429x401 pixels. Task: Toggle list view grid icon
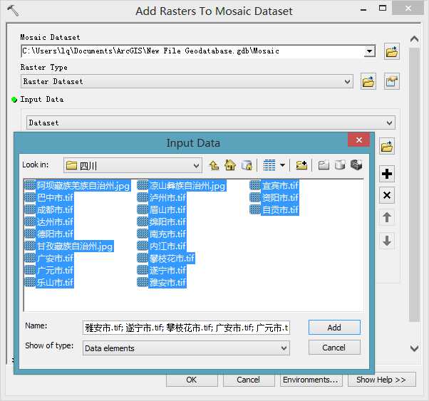[x=269, y=165]
